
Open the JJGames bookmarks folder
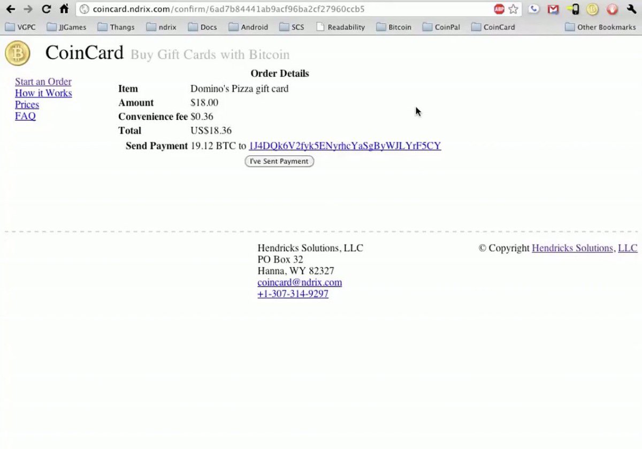66,27
